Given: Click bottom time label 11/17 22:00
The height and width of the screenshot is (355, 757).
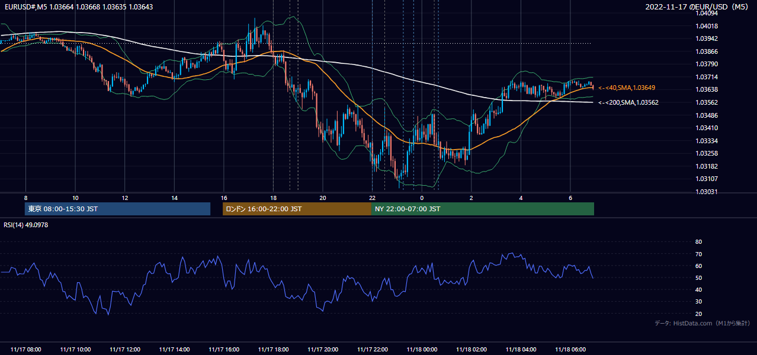Looking at the screenshot, I should [373, 350].
